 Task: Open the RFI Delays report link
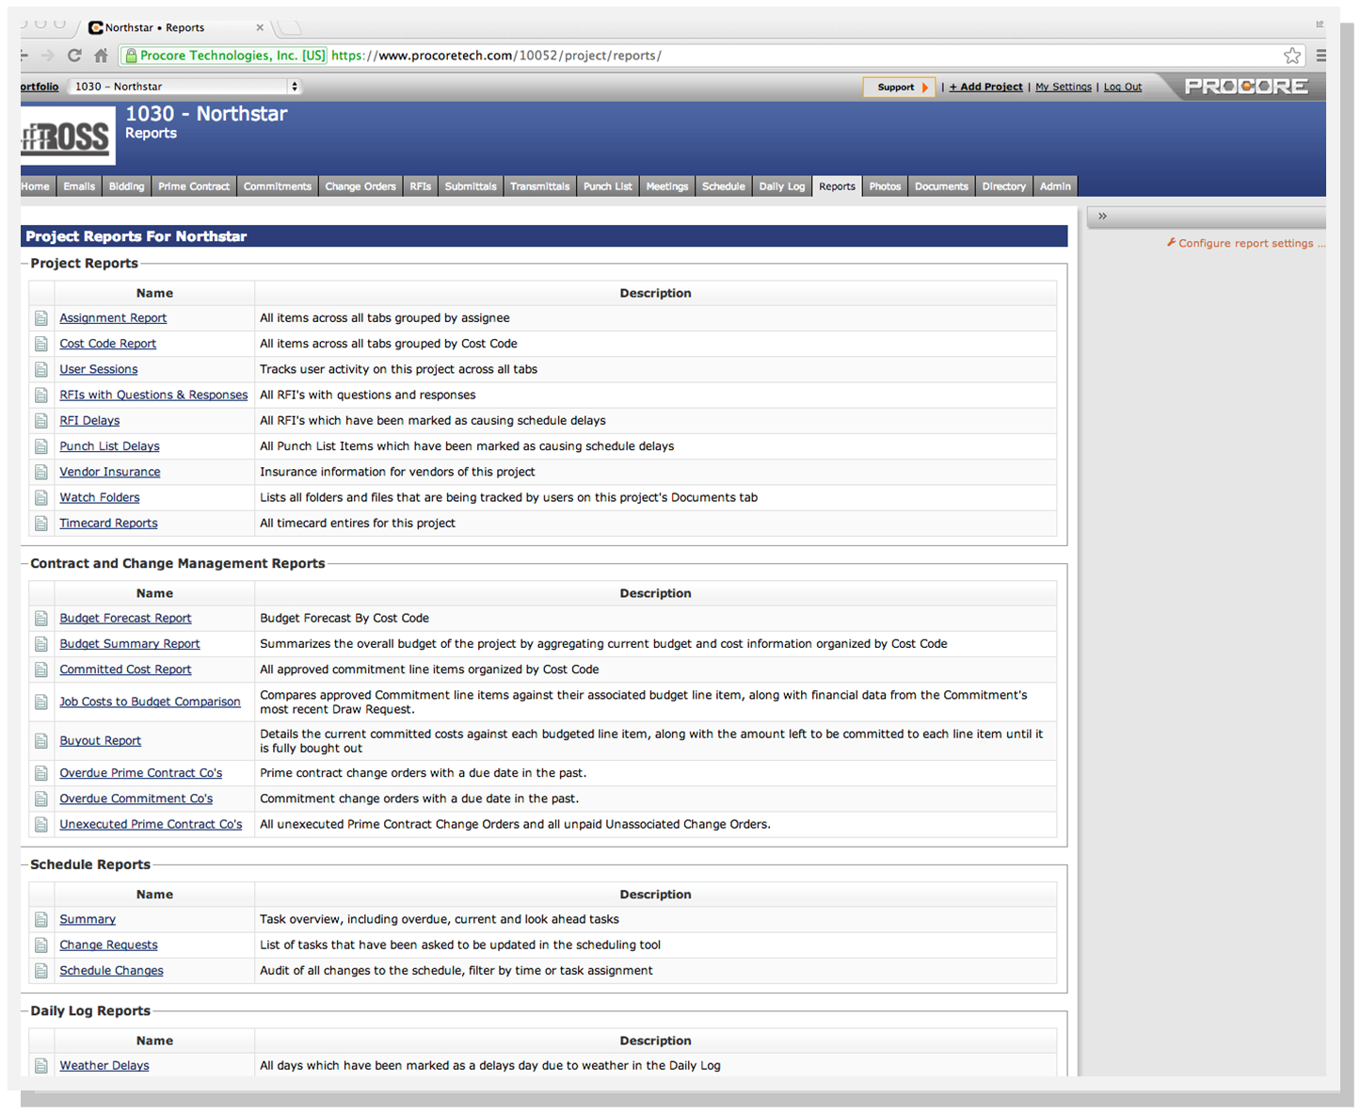89,421
